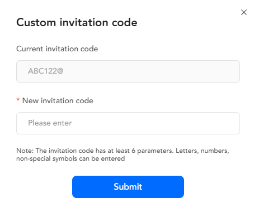
Task: Click the X icon beside the dialog title
Action: pos(244,12)
